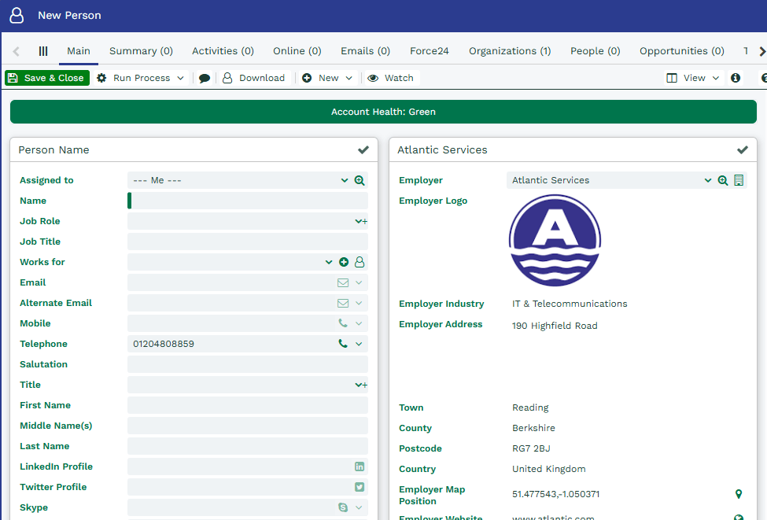The width and height of the screenshot is (767, 520).
Task: Click the comment speech bubble icon
Action: click(x=205, y=78)
